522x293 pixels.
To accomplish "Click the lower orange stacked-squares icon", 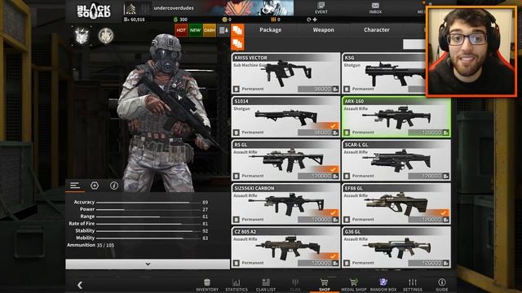I will (x=237, y=43).
